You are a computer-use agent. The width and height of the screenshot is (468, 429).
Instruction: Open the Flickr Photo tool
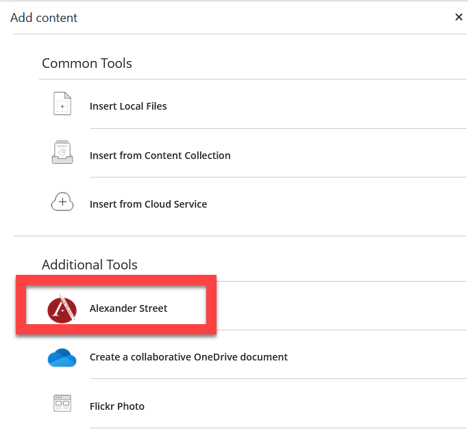tap(117, 406)
